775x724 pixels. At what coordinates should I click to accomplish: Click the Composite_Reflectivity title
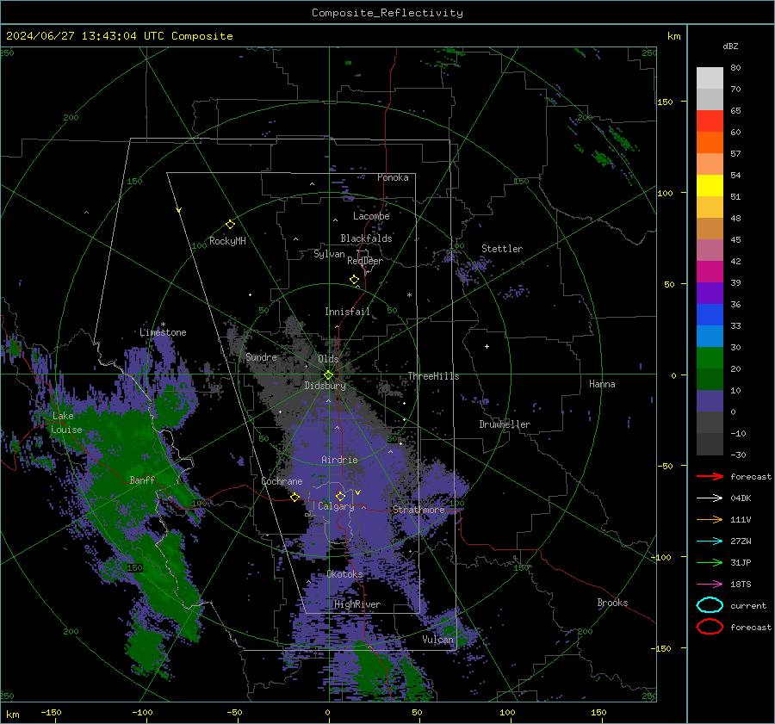point(387,13)
